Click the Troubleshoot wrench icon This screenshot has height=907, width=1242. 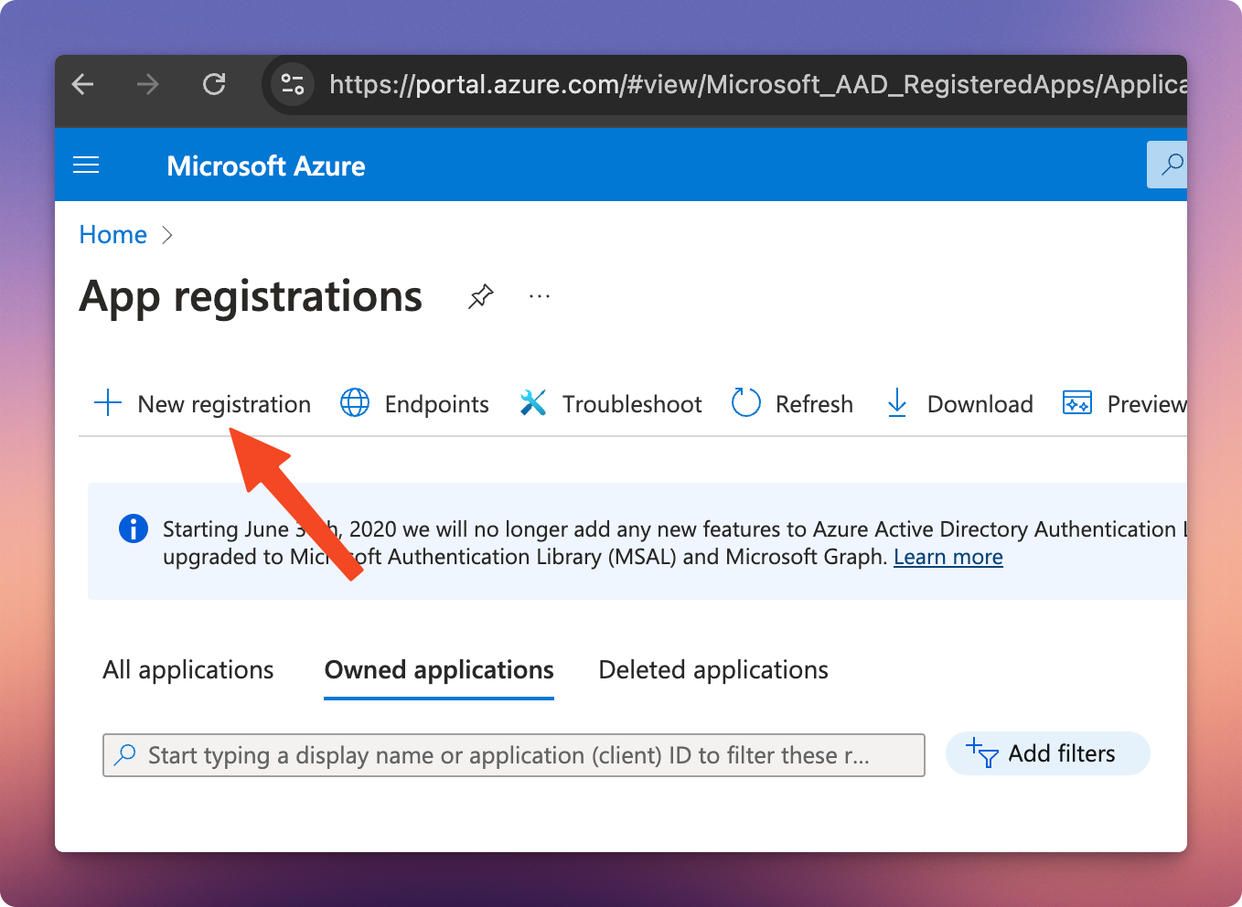pos(533,402)
